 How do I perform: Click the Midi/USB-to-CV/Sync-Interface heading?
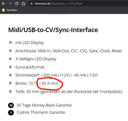click(x=53, y=30)
